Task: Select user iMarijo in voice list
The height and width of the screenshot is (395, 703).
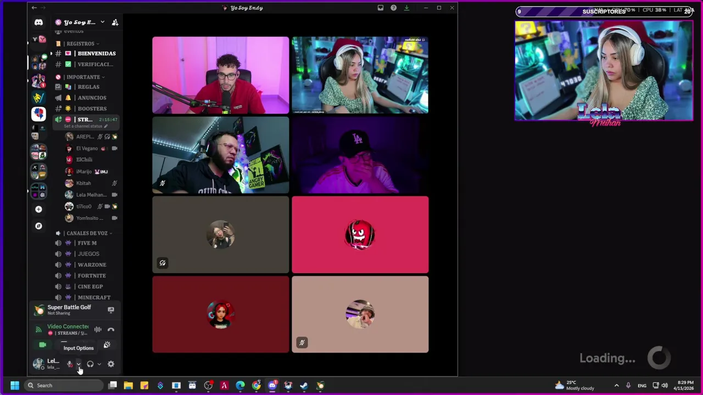Action: point(91,171)
